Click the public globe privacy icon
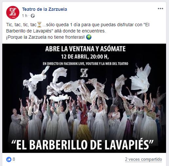The image size is (169, 166). [x=33, y=16]
